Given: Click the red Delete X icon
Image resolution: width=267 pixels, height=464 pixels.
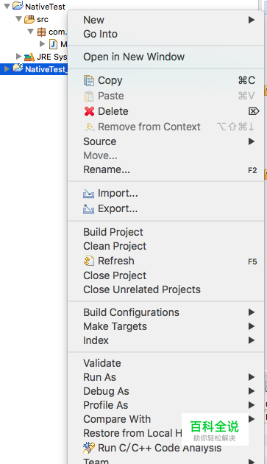Looking at the screenshot, I should 89,111.
